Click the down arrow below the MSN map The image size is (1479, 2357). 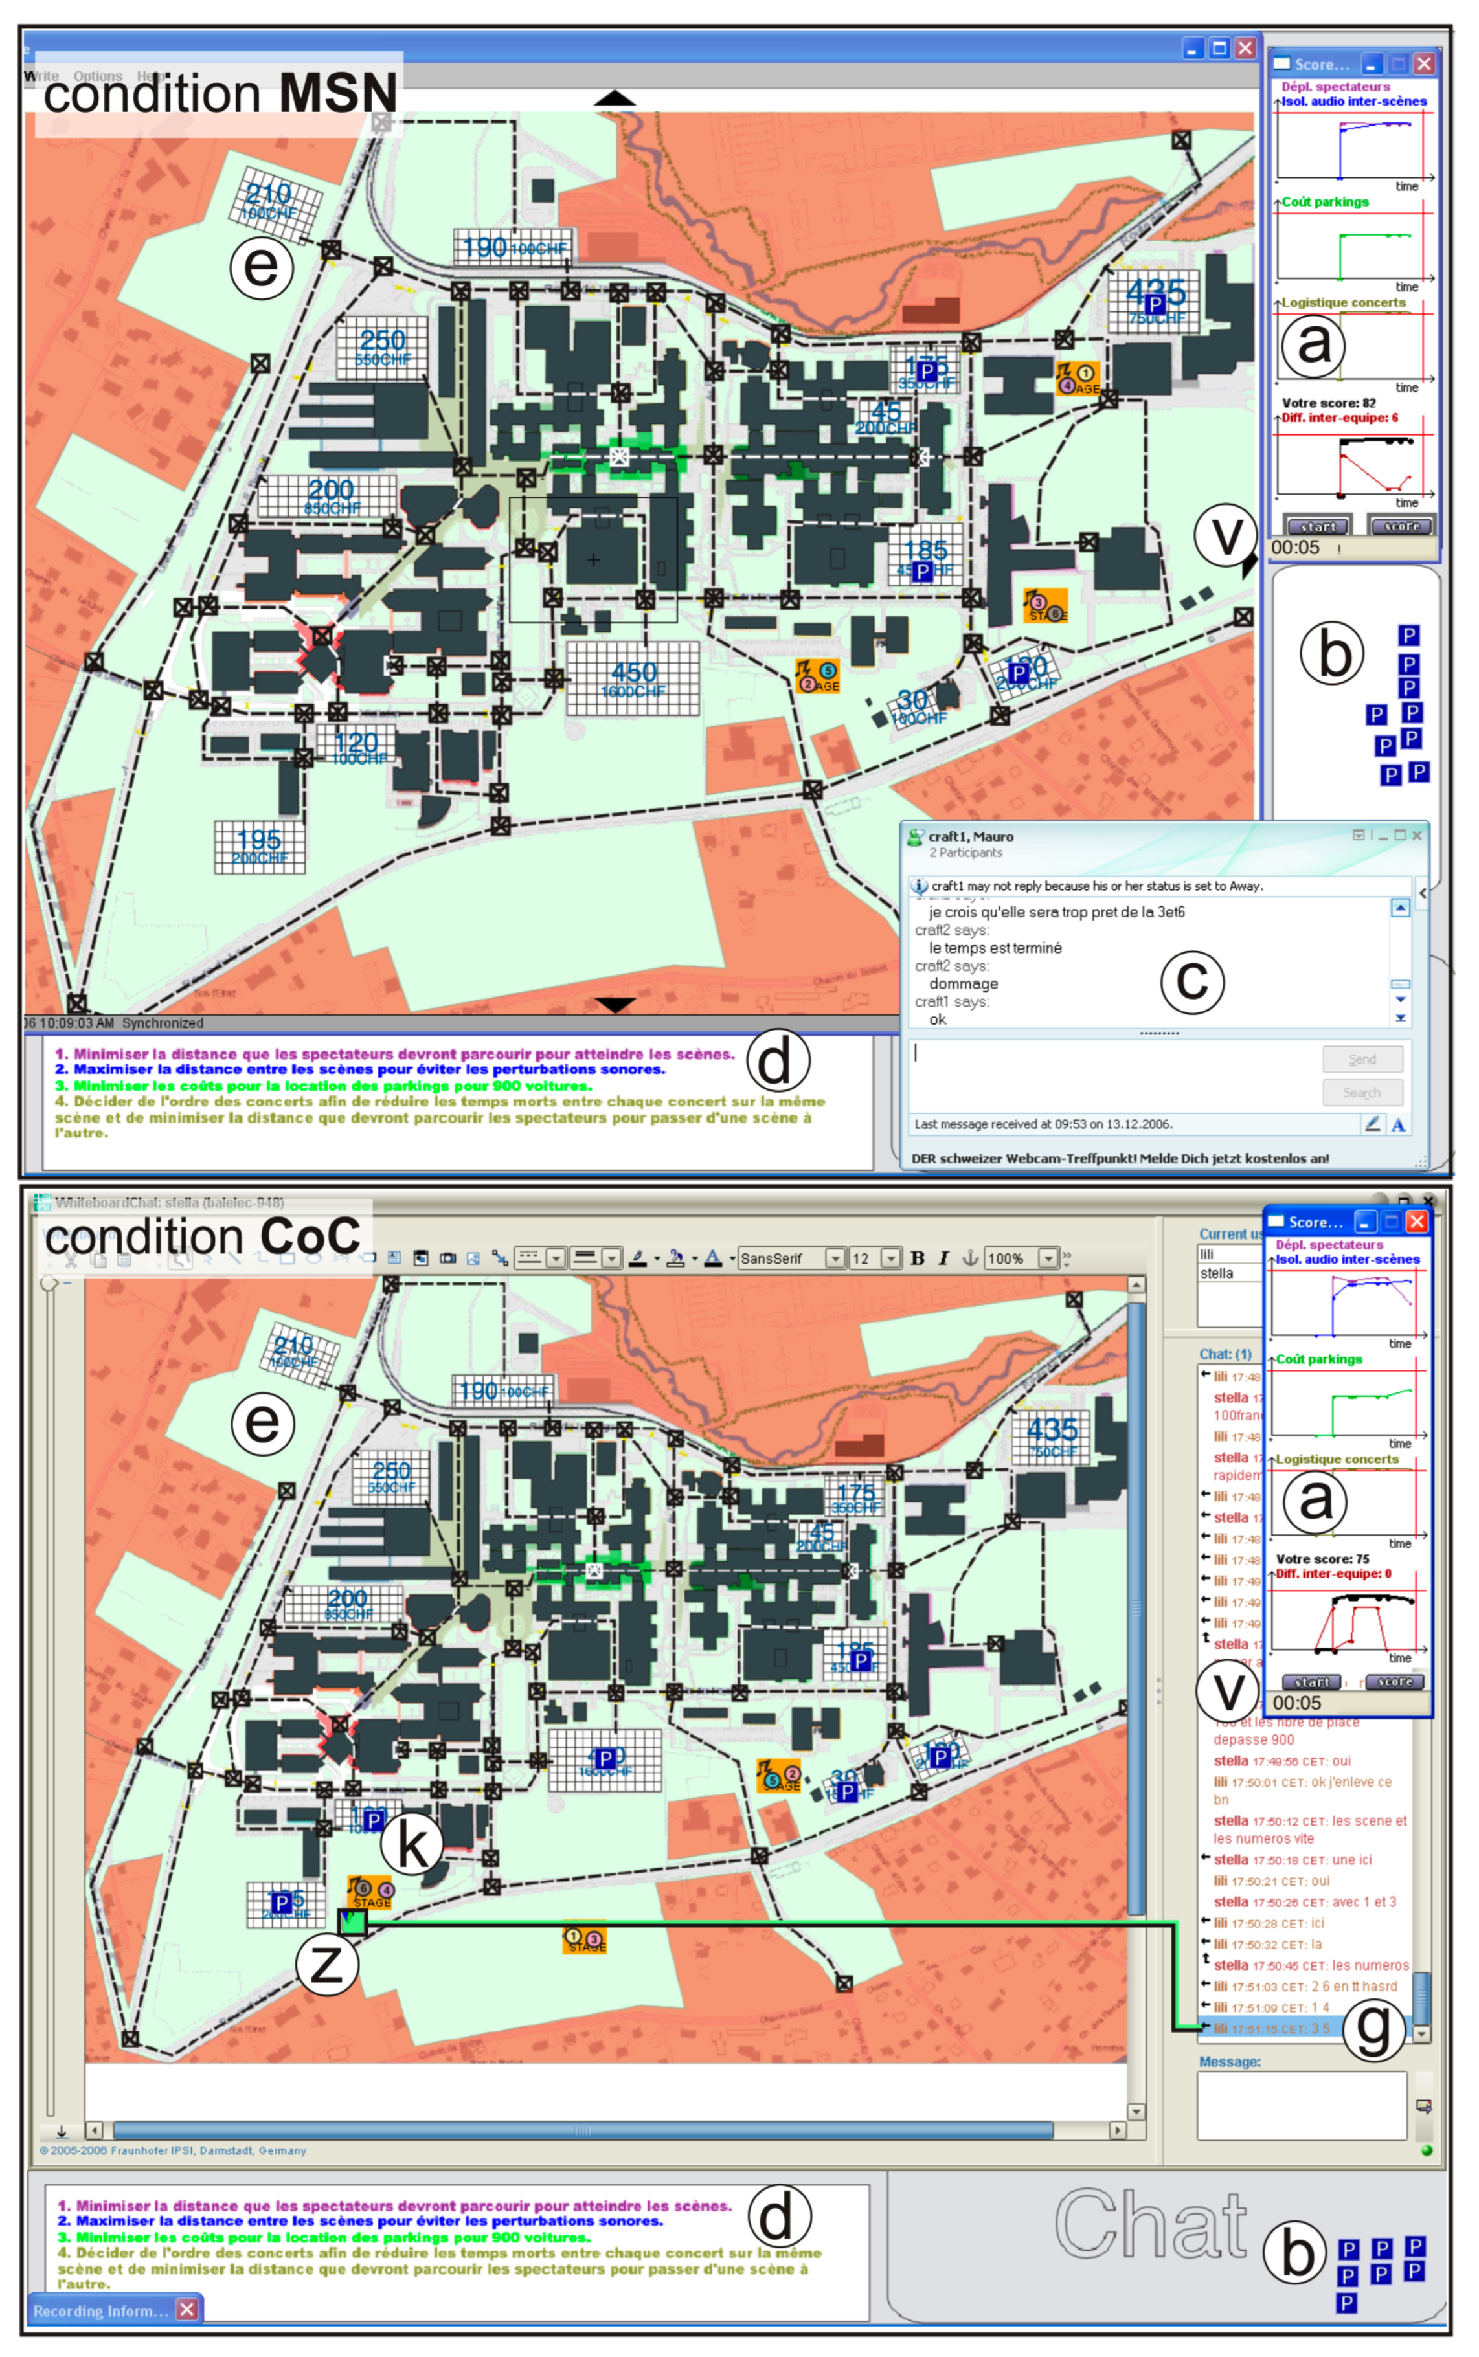click(615, 1005)
